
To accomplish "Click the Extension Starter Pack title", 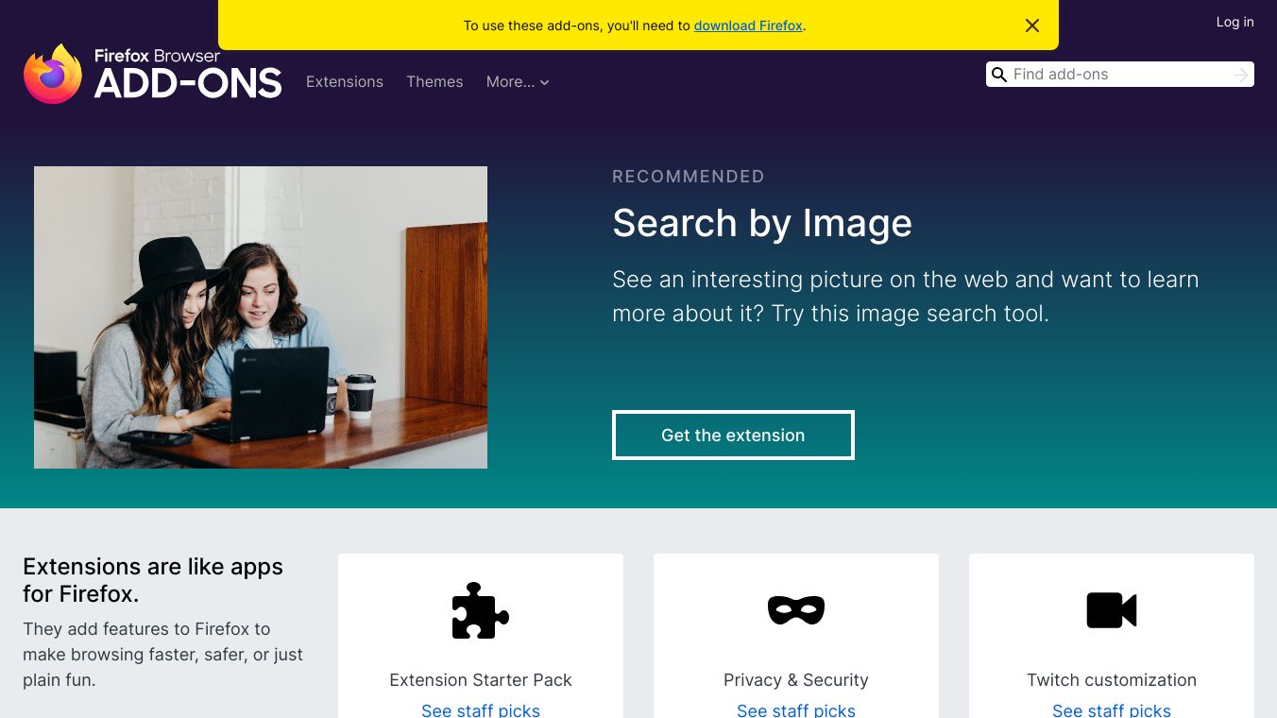I will tap(481, 680).
